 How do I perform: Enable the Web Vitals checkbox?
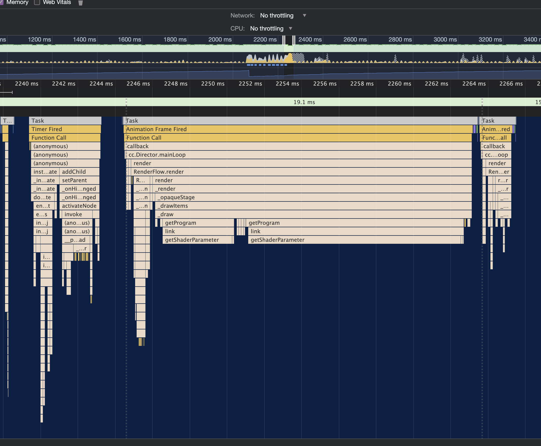coord(37,2)
